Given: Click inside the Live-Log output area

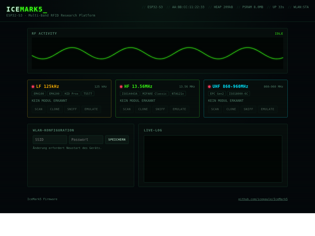Looking at the screenshot, I should (213, 159).
